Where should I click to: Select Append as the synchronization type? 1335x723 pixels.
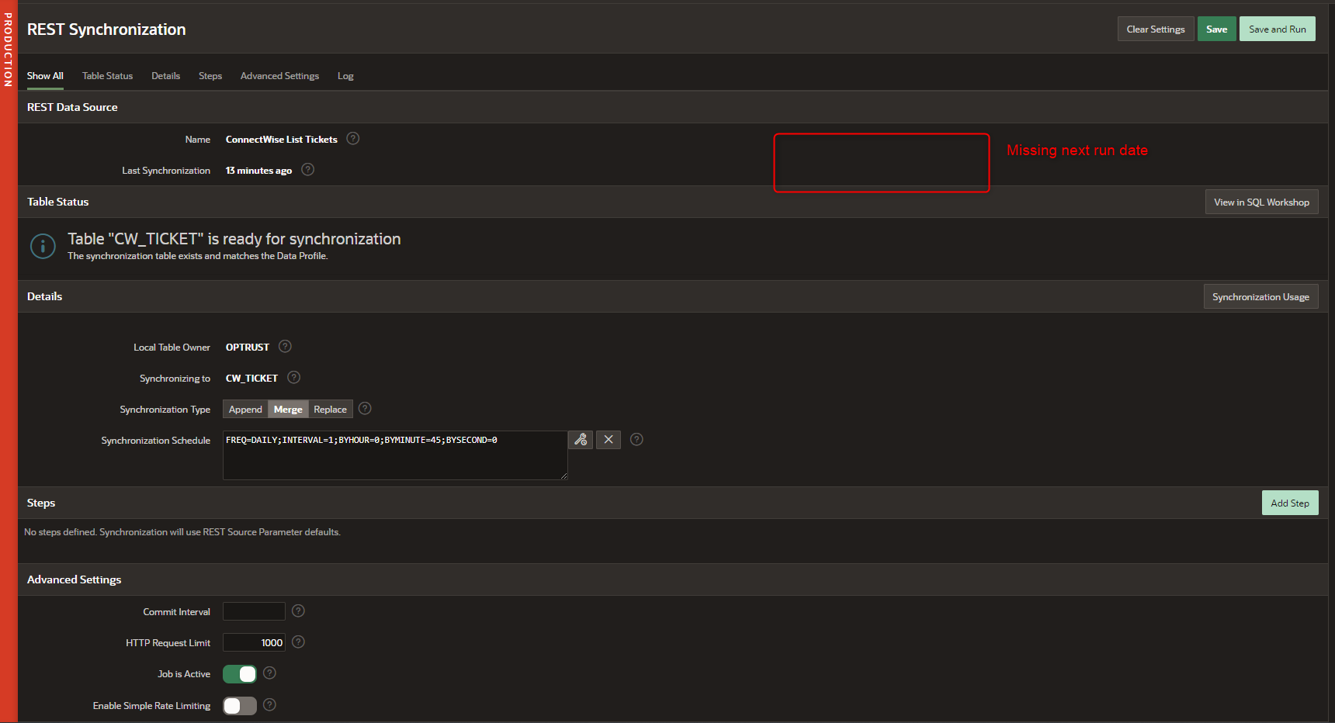pos(245,409)
